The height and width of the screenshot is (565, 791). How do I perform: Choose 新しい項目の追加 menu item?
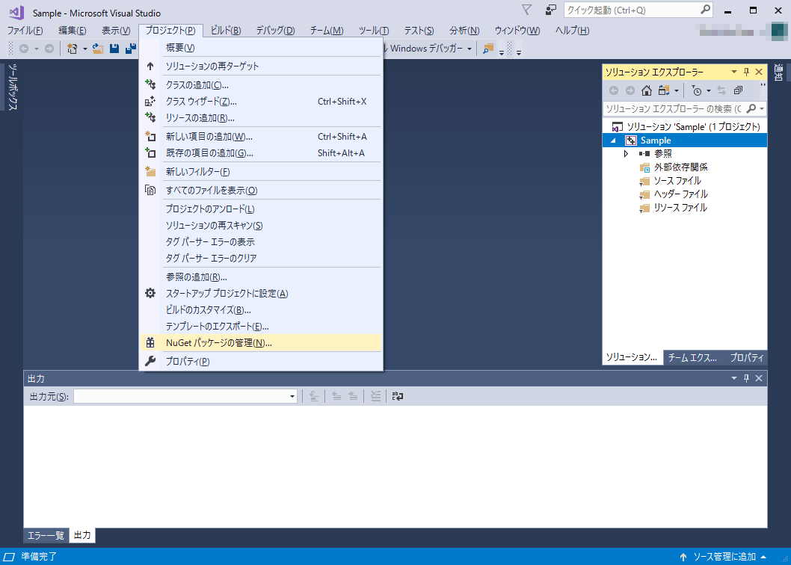click(260, 137)
